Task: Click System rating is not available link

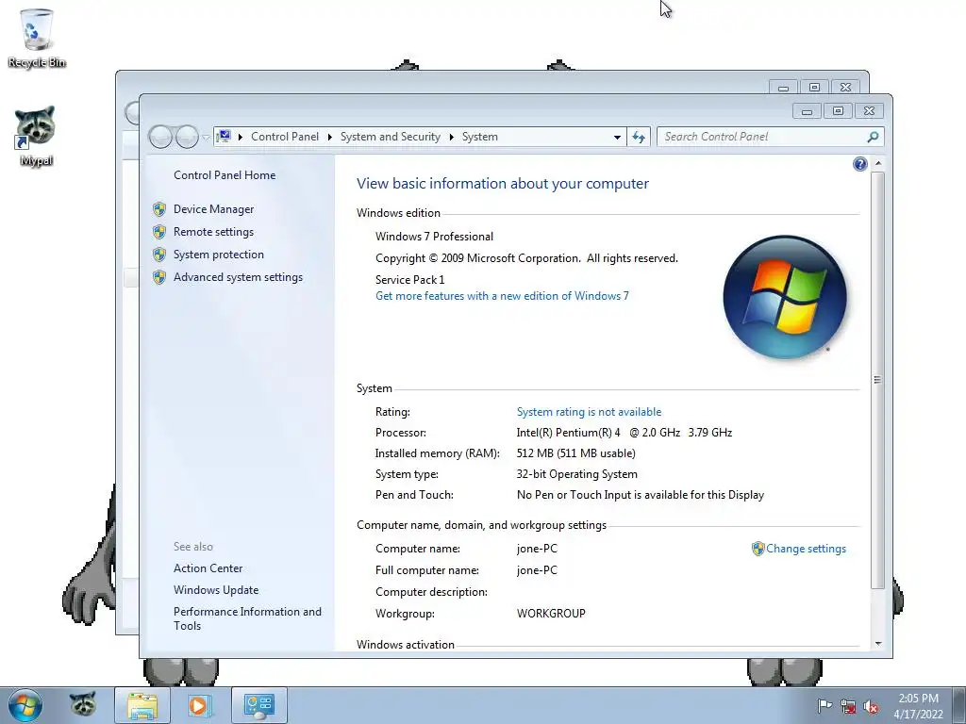Action: click(589, 412)
